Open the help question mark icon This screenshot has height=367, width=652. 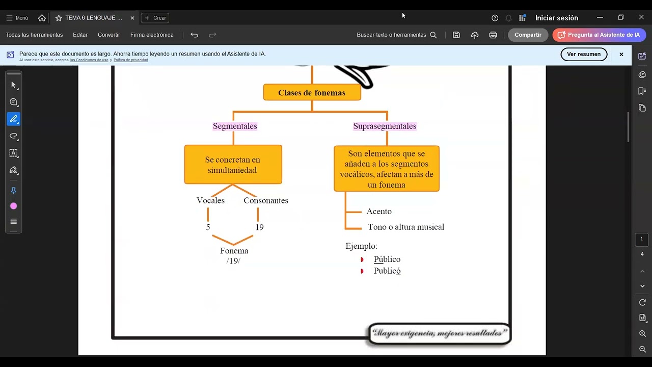(x=495, y=18)
